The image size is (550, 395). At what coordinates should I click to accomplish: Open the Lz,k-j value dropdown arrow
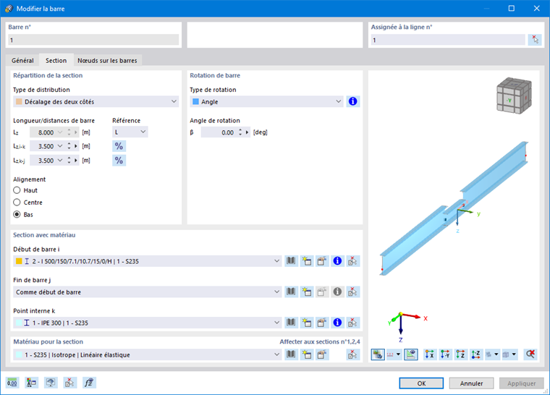tap(60, 161)
